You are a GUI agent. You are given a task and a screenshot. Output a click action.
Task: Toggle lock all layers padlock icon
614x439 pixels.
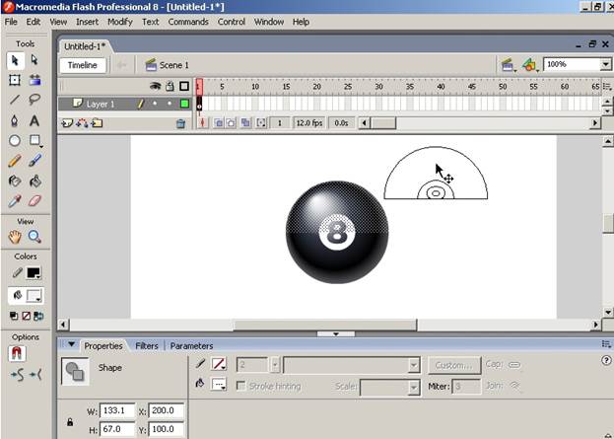tap(170, 86)
